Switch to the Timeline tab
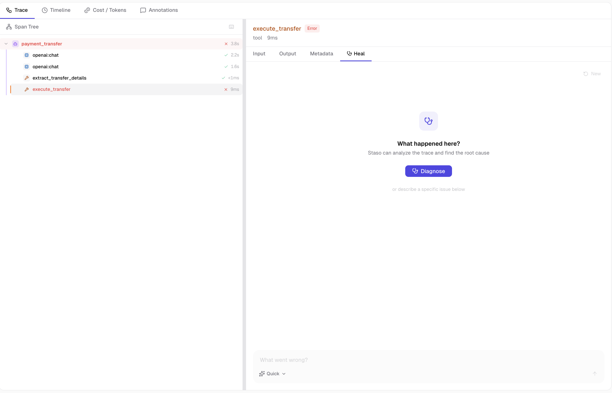Image resolution: width=612 pixels, height=393 pixels. point(56,10)
